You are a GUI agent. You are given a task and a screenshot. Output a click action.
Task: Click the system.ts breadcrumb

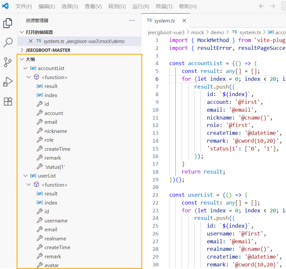tap(250, 33)
